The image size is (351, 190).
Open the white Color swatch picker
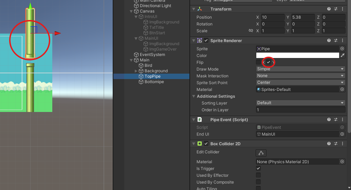(x=297, y=55)
